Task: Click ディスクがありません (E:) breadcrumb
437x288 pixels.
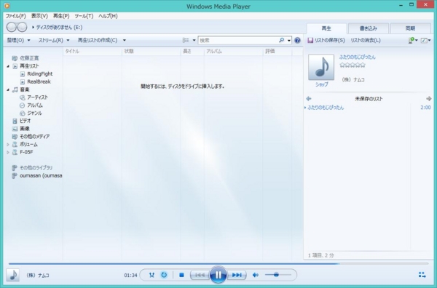Action: (59, 27)
